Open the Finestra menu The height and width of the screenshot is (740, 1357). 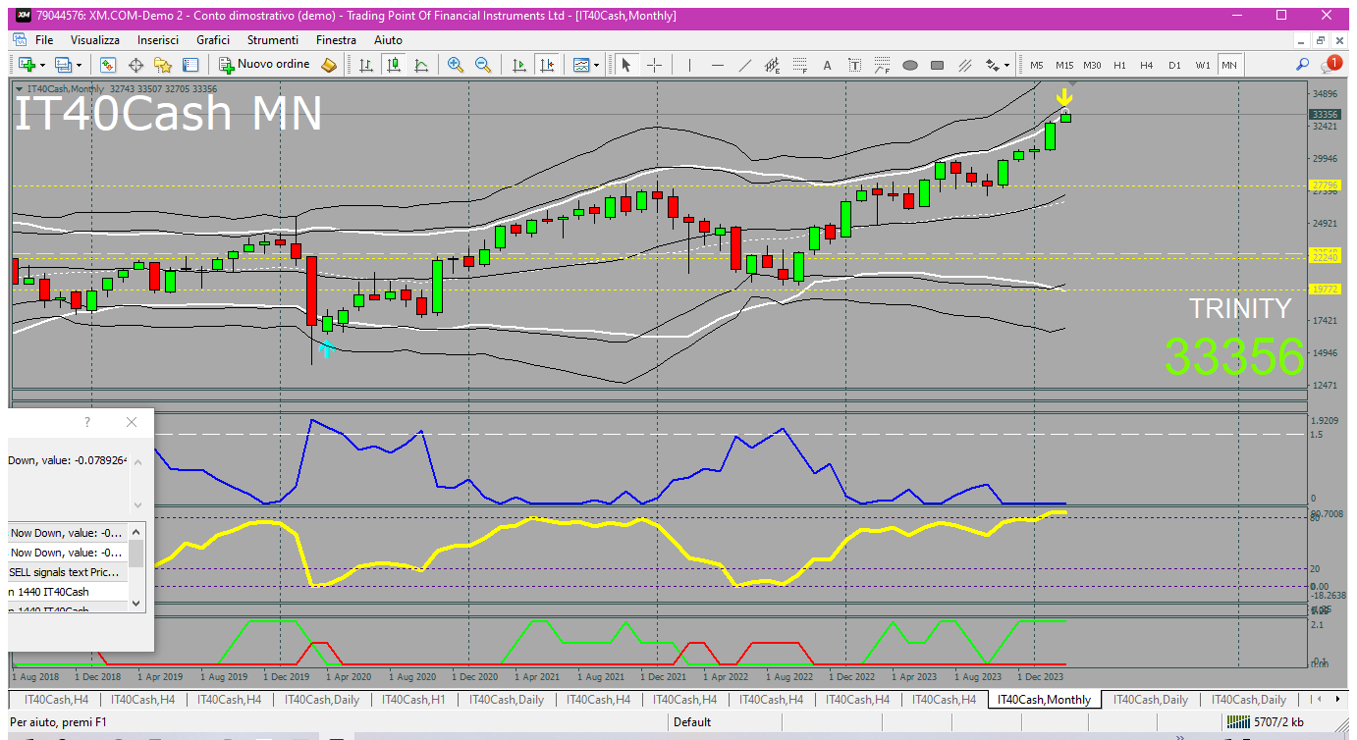pyautogui.click(x=337, y=40)
